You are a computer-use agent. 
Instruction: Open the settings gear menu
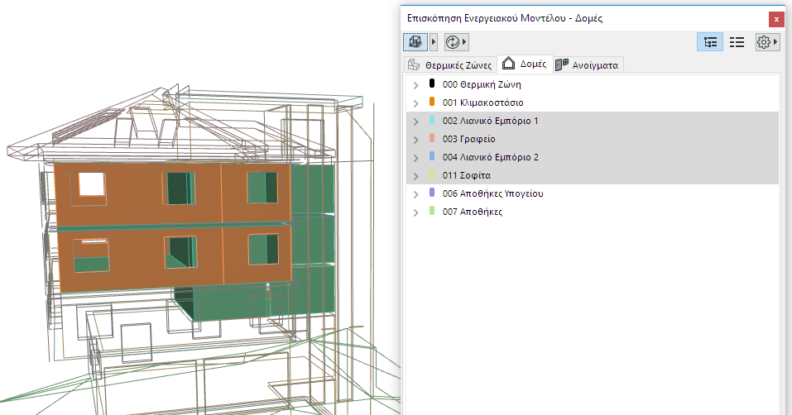[768, 42]
